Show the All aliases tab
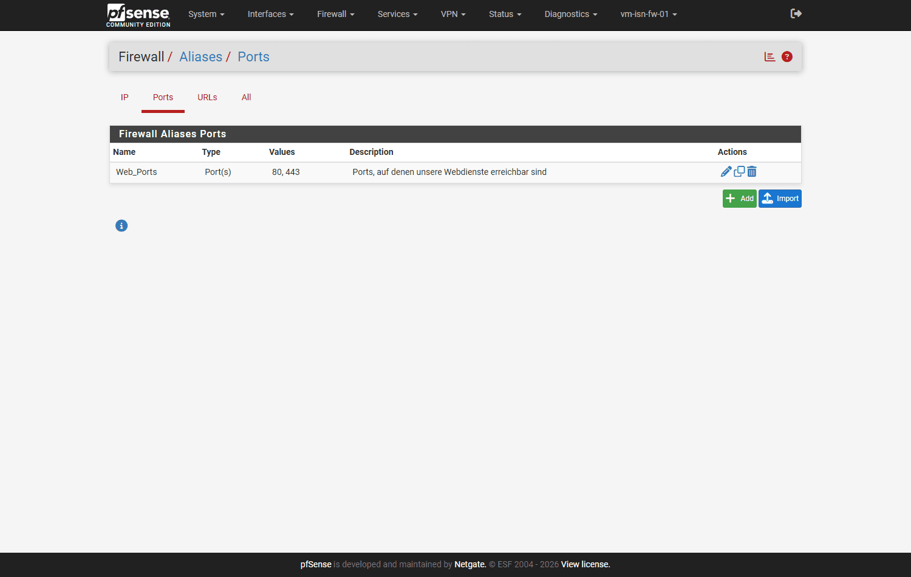This screenshot has width=911, height=577. 246,97
